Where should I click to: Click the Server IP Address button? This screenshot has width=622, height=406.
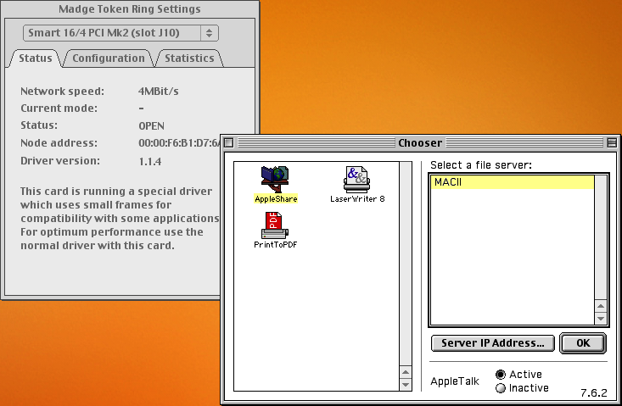492,343
